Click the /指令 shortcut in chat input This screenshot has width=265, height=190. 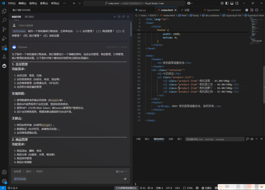click(28, 172)
